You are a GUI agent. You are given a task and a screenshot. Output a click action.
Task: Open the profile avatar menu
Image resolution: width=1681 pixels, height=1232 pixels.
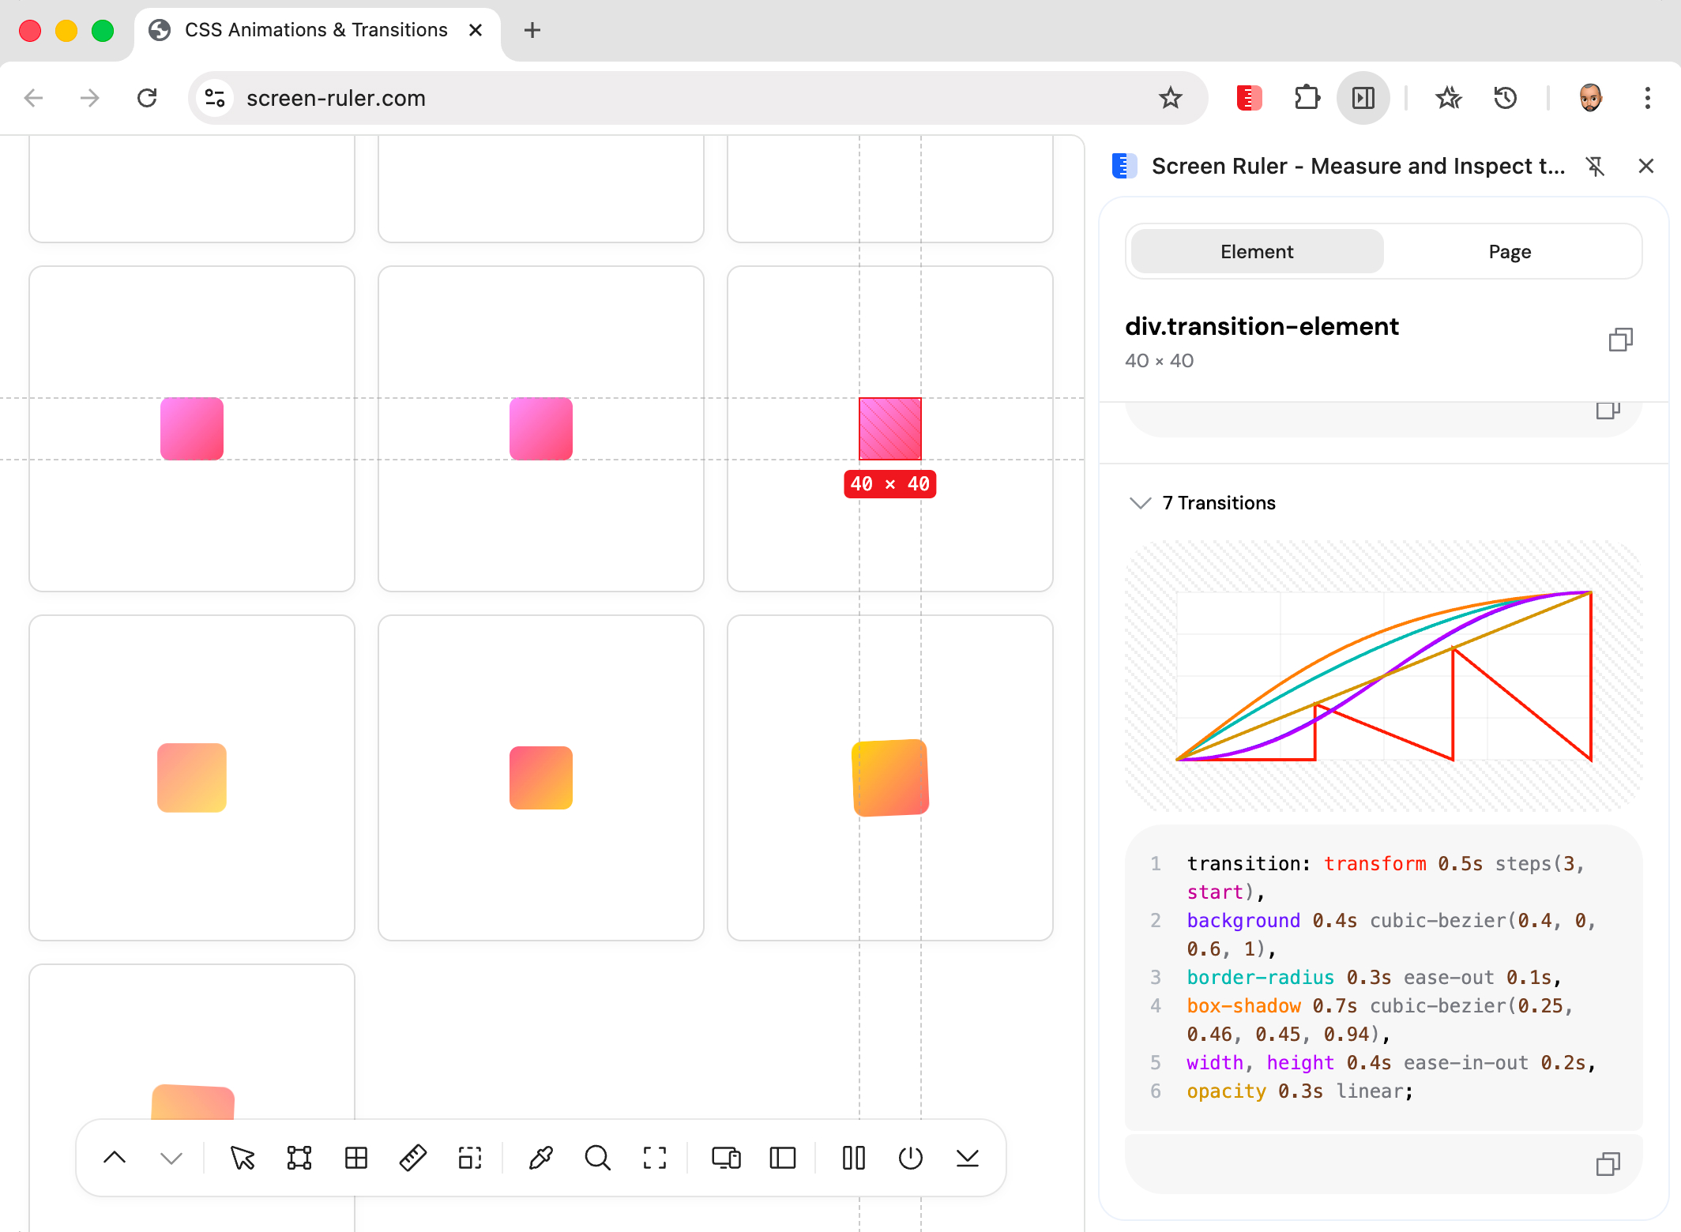1591,98
